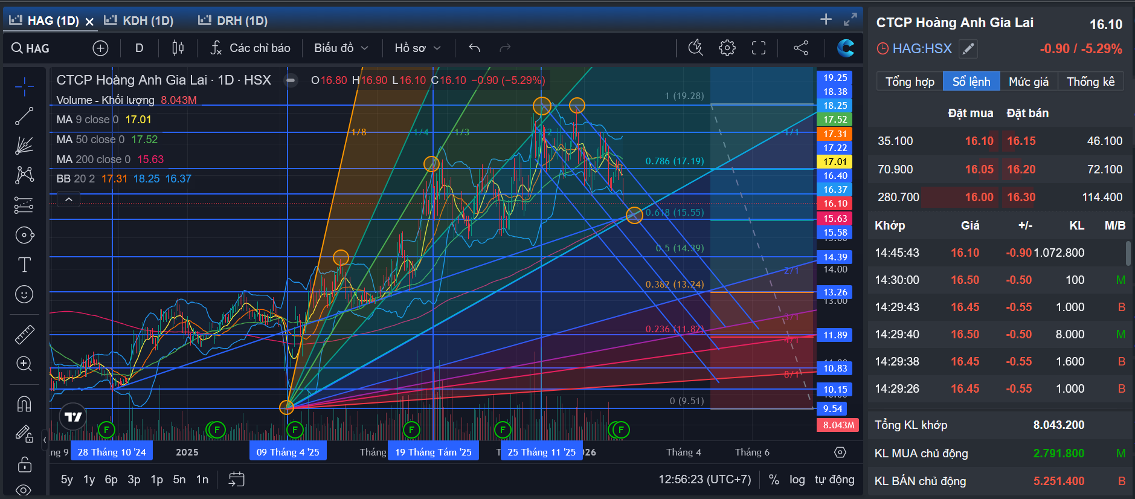The height and width of the screenshot is (499, 1135).
Task: Open the Gann and Fibonacci tools
Action: point(24,146)
